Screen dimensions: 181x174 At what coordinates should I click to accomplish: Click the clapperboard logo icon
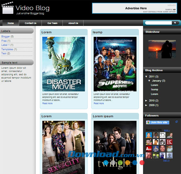point(8,8)
